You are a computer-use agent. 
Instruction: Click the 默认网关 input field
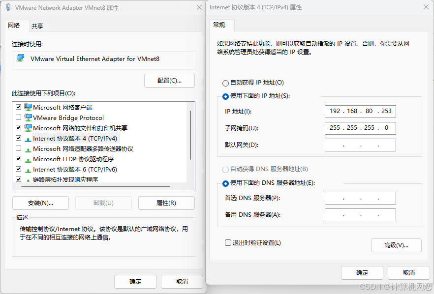[x=360, y=145]
